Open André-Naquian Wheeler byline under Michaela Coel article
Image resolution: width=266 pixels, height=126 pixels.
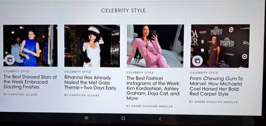point(214,102)
